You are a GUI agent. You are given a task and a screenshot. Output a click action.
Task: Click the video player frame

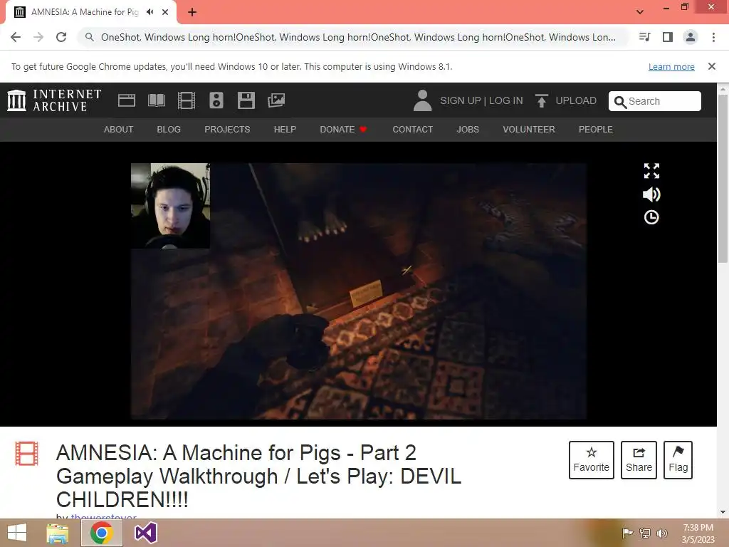(x=359, y=291)
